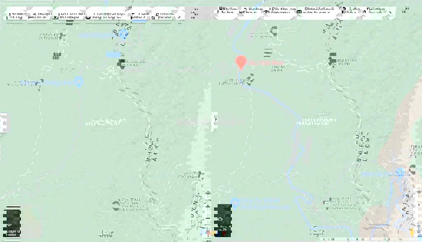Expand the side panel at the far left edge
This screenshot has width=422, height=242.
tap(3, 123)
